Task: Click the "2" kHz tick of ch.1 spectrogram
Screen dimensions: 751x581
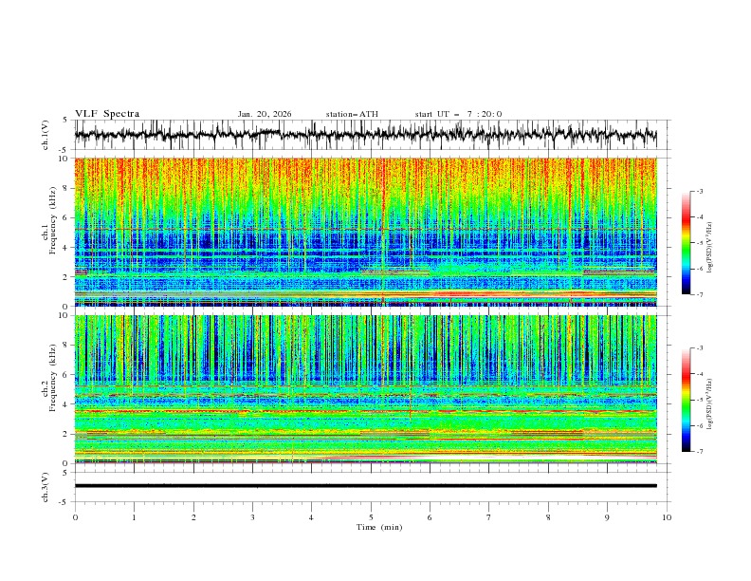Action: pos(66,276)
